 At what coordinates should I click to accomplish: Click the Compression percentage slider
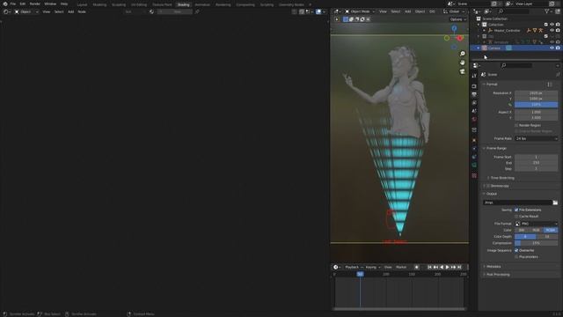tap(537, 243)
